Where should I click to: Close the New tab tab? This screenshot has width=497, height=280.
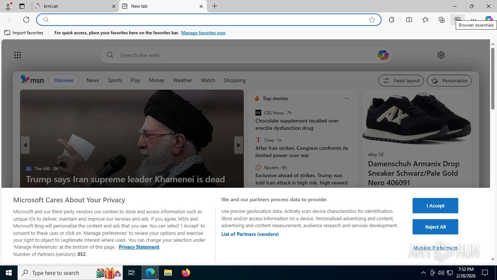(x=201, y=6)
